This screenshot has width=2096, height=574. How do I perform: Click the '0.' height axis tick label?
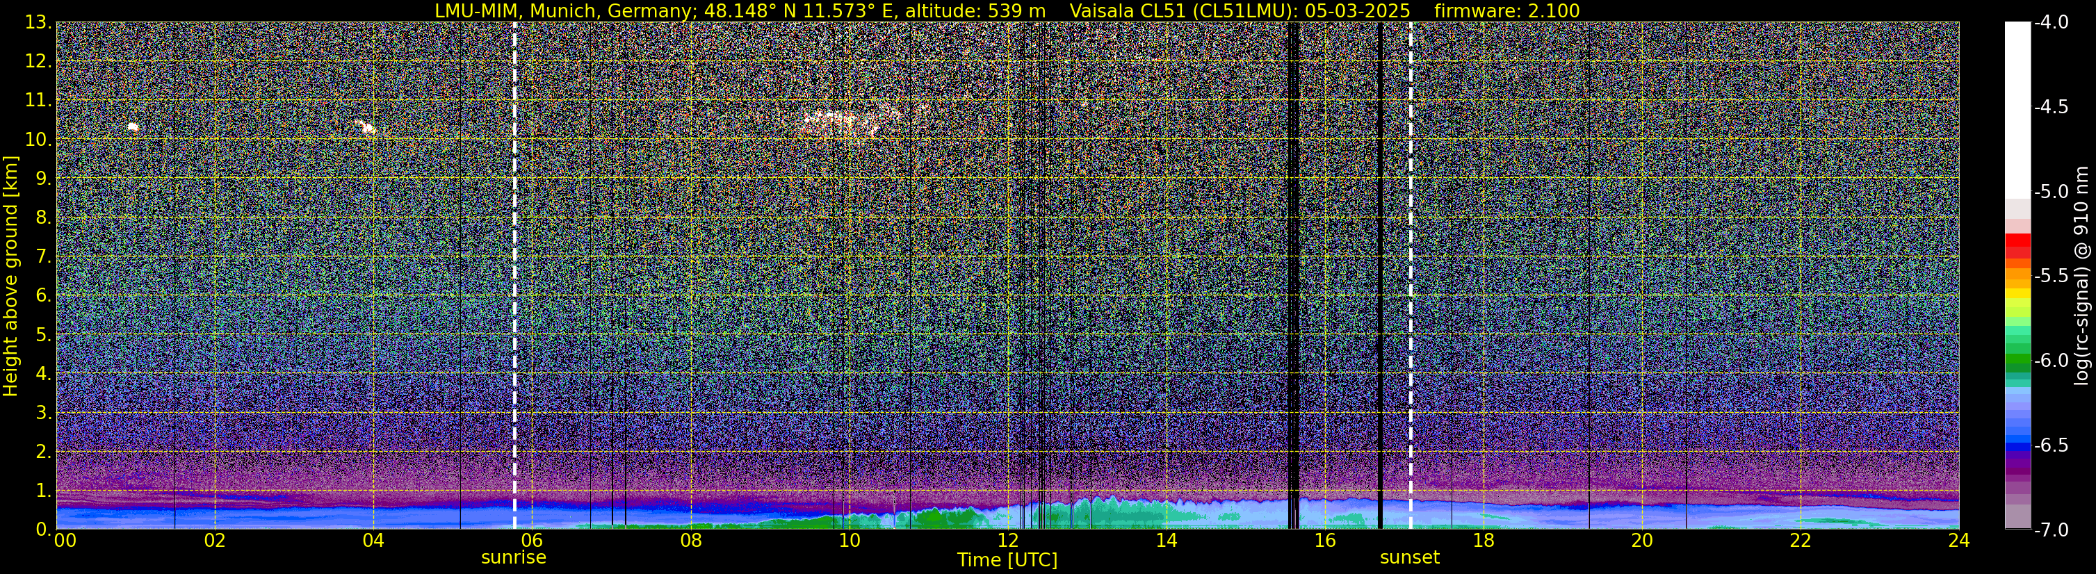point(44,528)
